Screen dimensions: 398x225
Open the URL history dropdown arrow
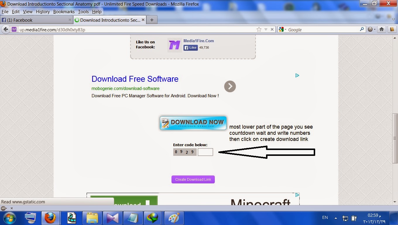coord(266,29)
